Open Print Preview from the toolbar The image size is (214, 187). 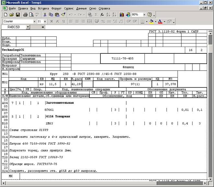(31, 15)
